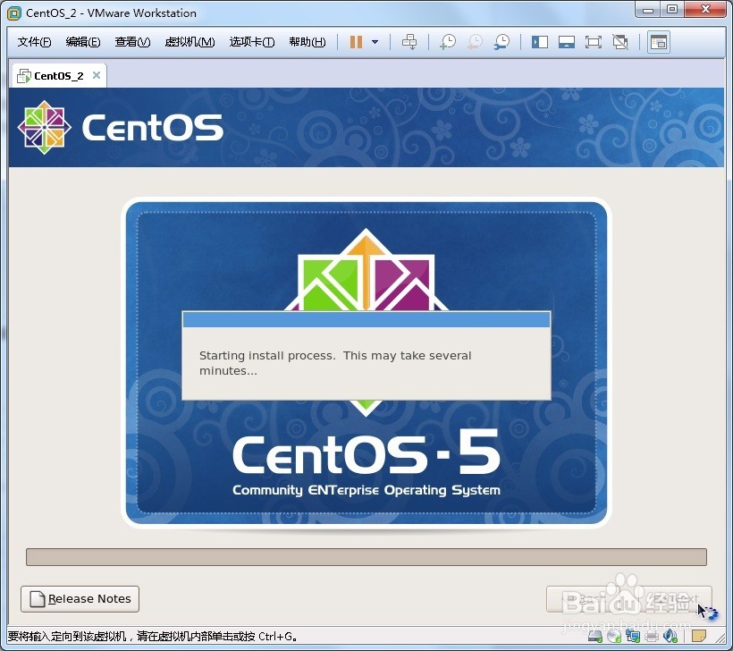The width and height of the screenshot is (733, 651).
Task: Maximize the VMware Workstation window
Action: (672, 9)
